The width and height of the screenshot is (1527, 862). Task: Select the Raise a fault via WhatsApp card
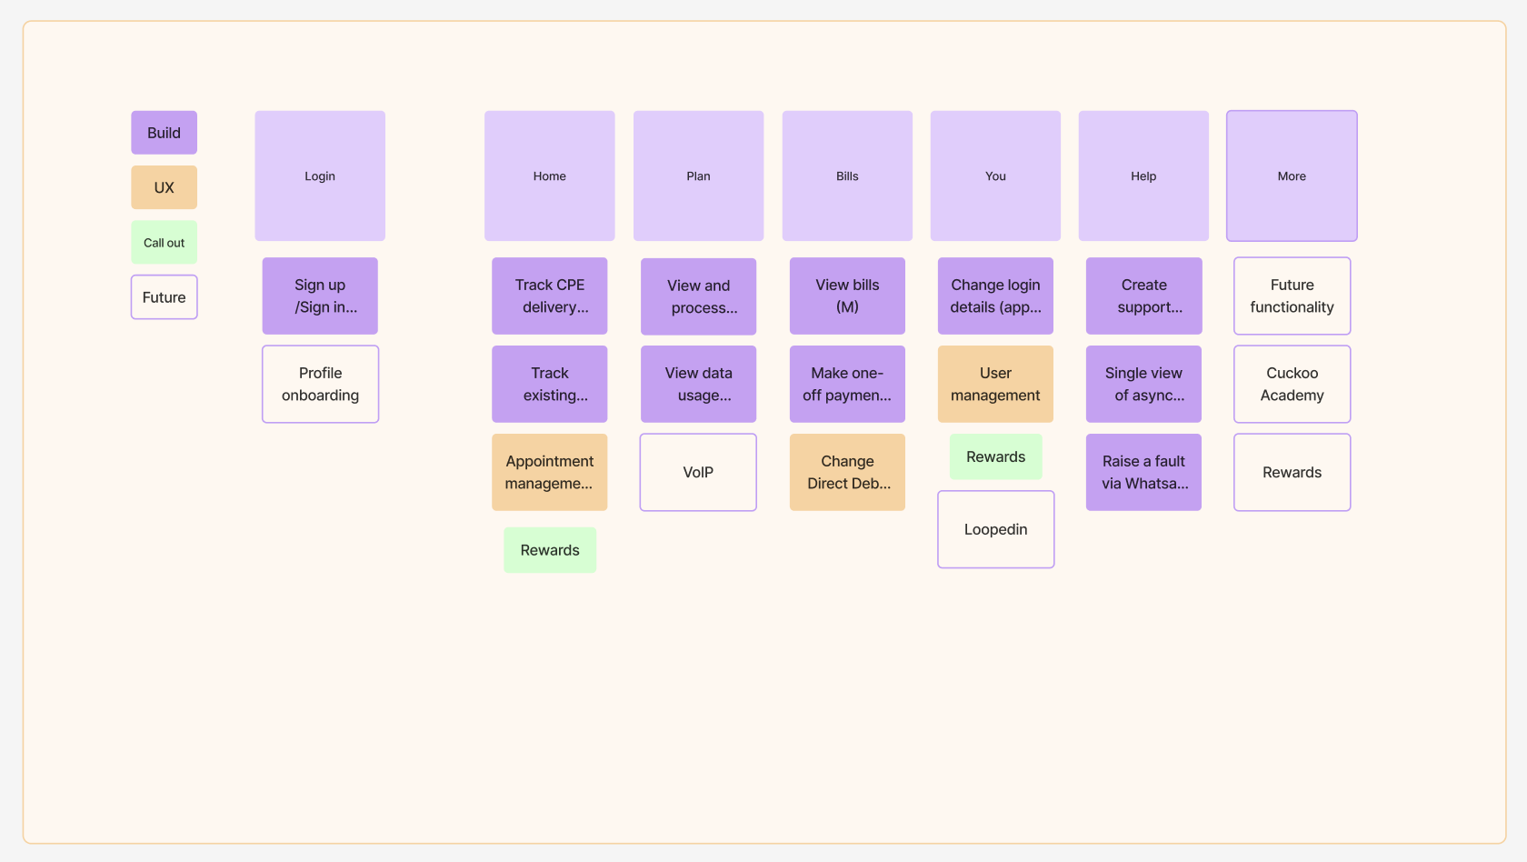[1143, 472]
